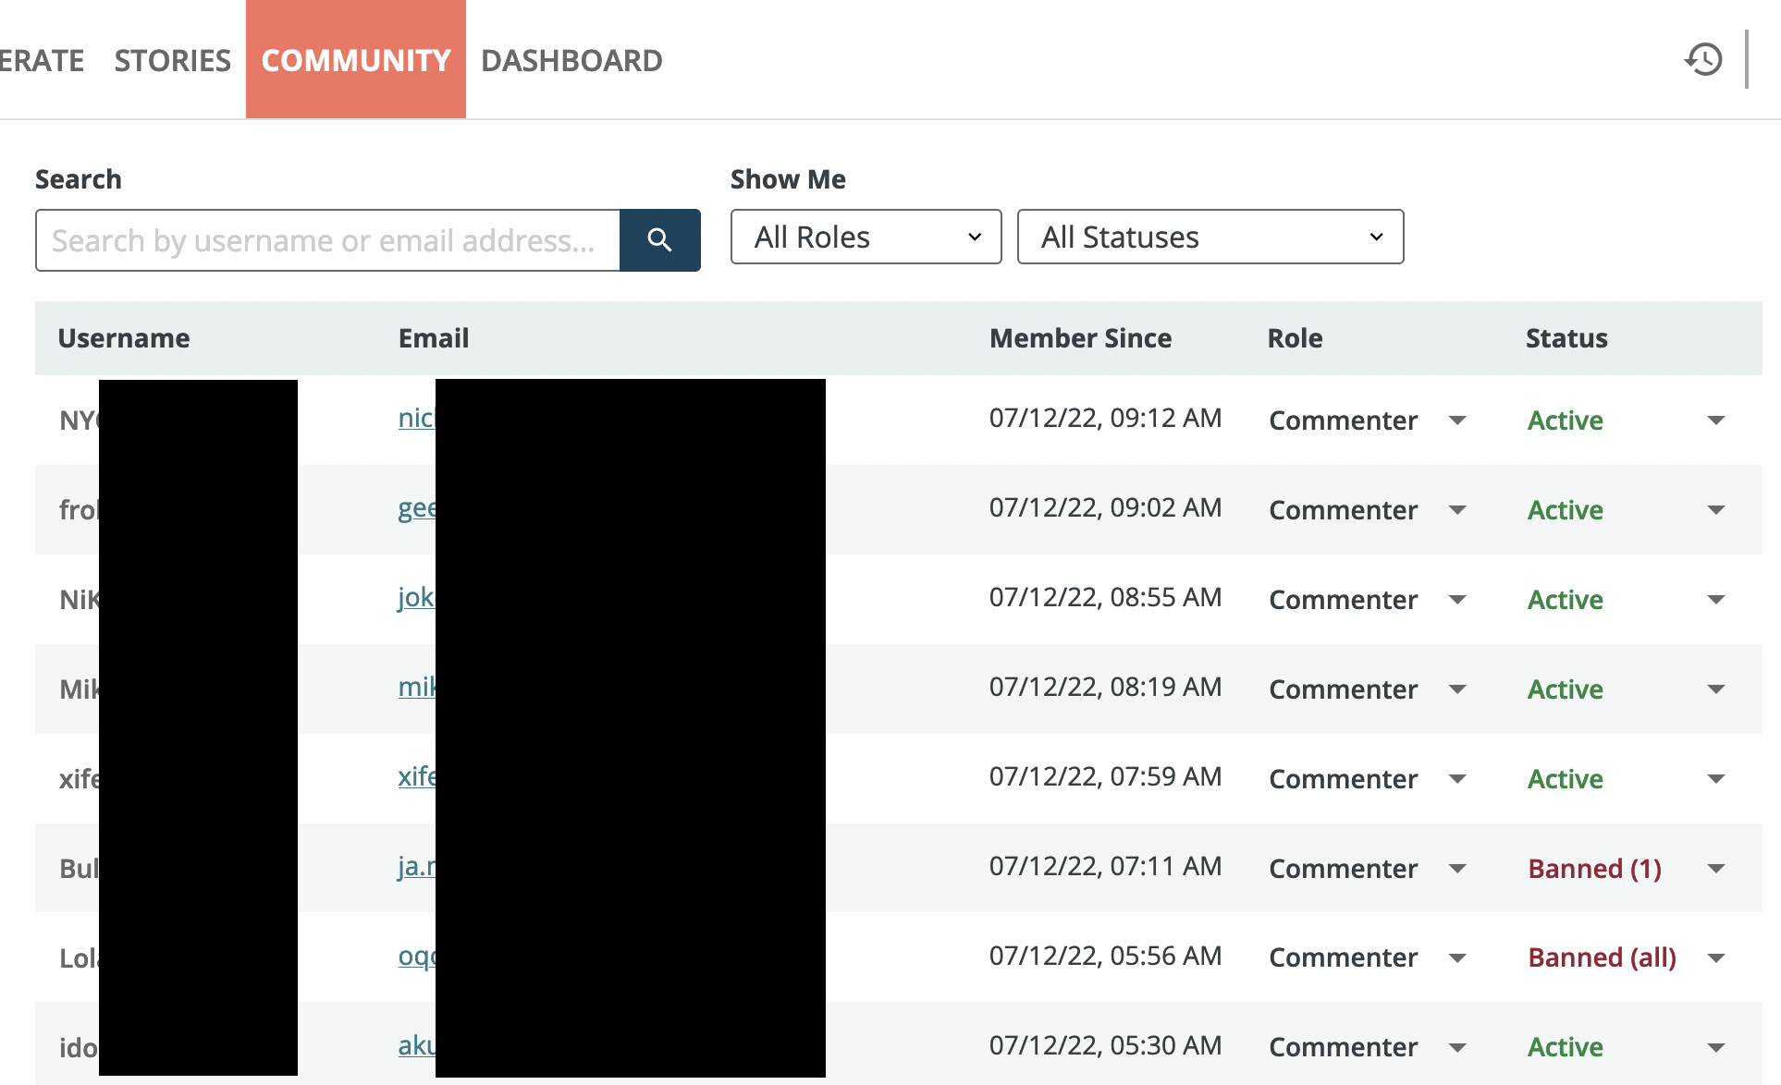Viewport: 1781px width, 1085px height.
Task: Open the history clock icon
Action: (x=1702, y=60)
